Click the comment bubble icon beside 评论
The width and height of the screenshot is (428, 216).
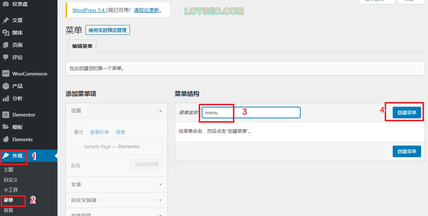coord(6,57)
